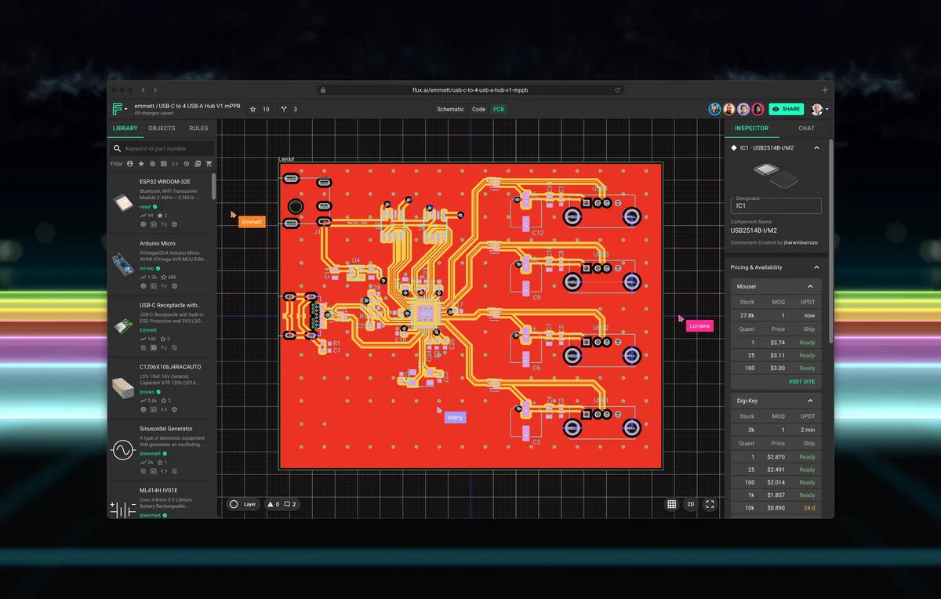Image resolution: width=941 pixels, height=599 pixels.
Task: Switch to Schematic view
Action: coord(450,109)
